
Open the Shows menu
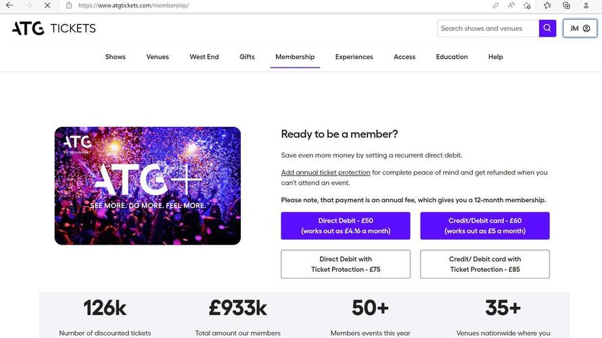coord(116,57)
